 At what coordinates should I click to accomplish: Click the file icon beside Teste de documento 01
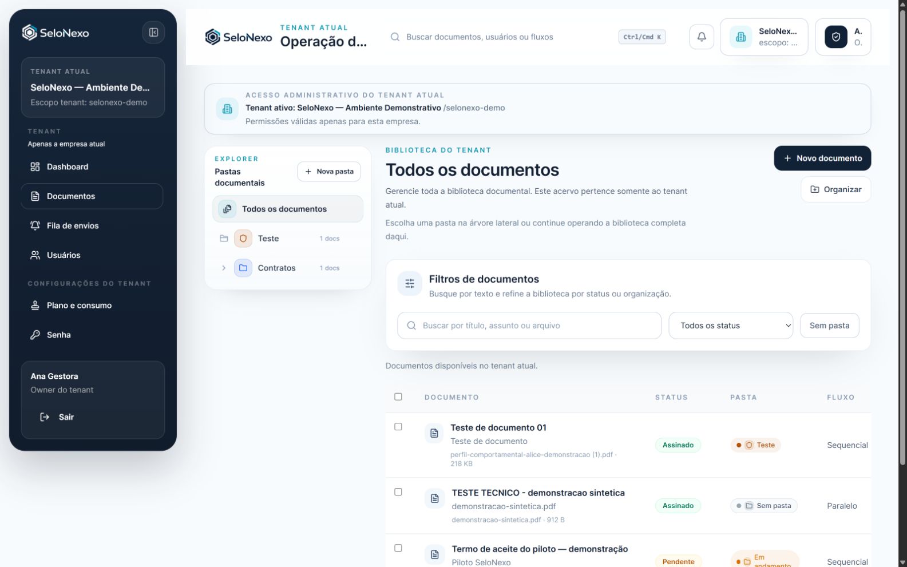pyautogui.click(x=434, y=433)
